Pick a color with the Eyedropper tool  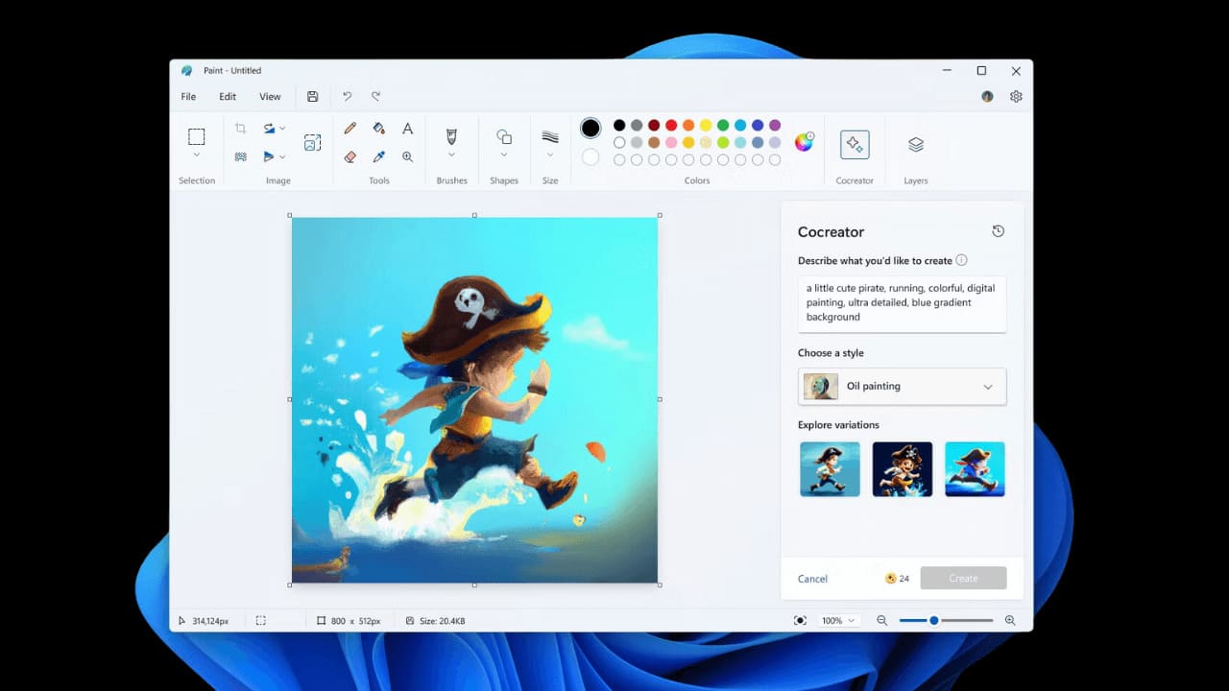pyautogui.click(x=378, y=156)
